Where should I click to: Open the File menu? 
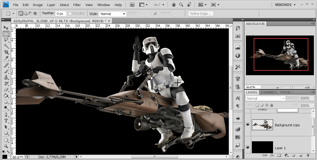(16, 5)
